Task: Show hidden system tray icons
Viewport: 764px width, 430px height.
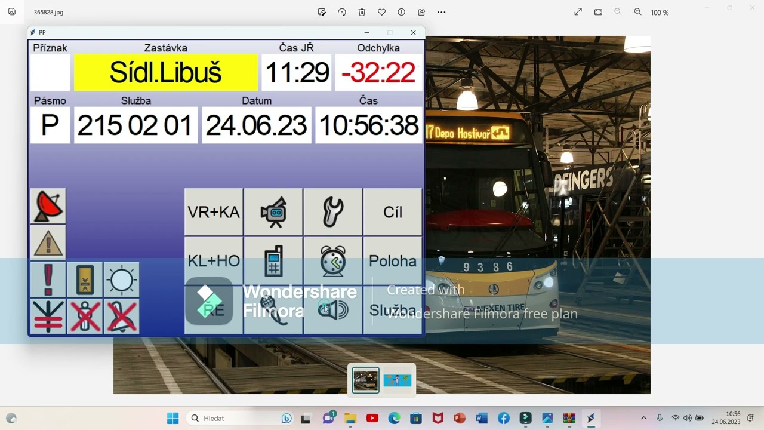Action: coord(643,418)
